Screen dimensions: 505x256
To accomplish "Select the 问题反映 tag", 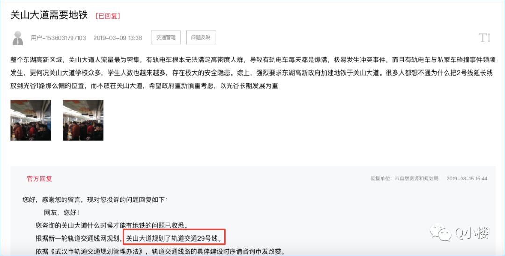I will [201, 38].
